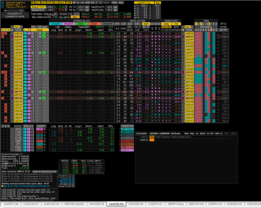Click the ShortAll button
Screen dimensions: 261x208
tap(68, 24)
